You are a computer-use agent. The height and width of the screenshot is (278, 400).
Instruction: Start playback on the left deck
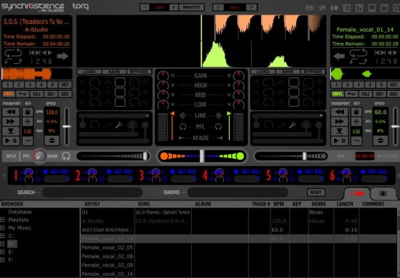(x=11, y=141)
